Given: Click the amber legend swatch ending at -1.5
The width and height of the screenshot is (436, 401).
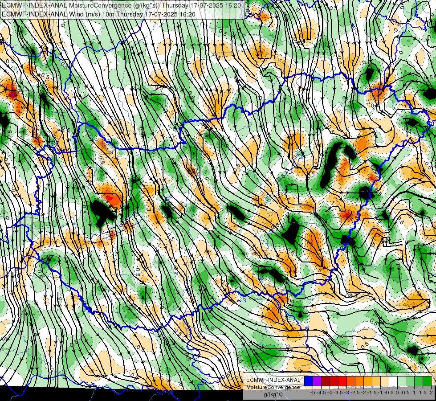Looking at the screenshot, I should [x=368, y=381].
